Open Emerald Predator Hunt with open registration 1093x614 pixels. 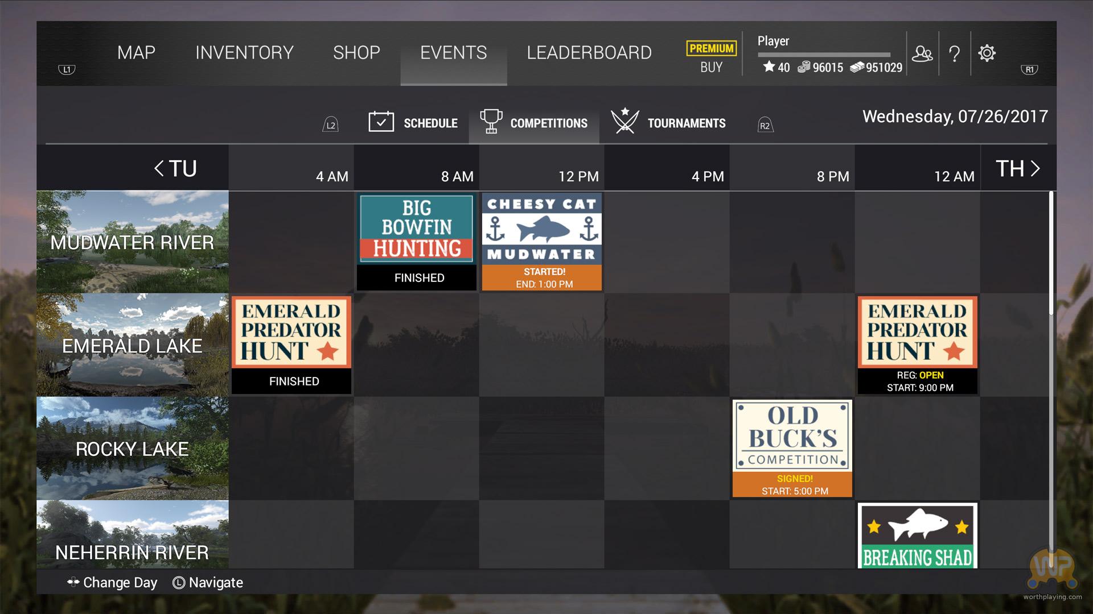pos(917,345)
